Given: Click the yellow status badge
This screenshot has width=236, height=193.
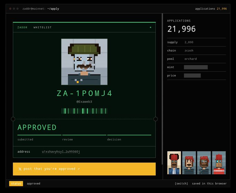Looking at the screenshot, I should click(16, 184).
